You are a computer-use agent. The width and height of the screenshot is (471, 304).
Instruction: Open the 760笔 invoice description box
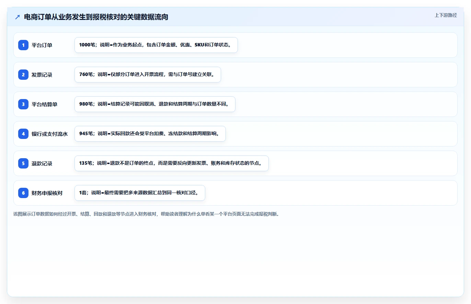pyautogui.click(x=148, y=75)
